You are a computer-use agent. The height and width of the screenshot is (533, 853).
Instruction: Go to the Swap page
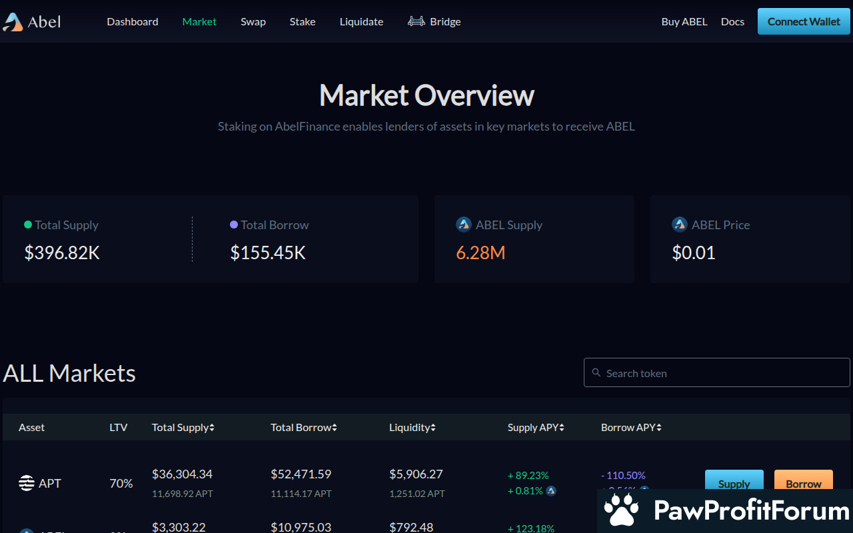253,21
